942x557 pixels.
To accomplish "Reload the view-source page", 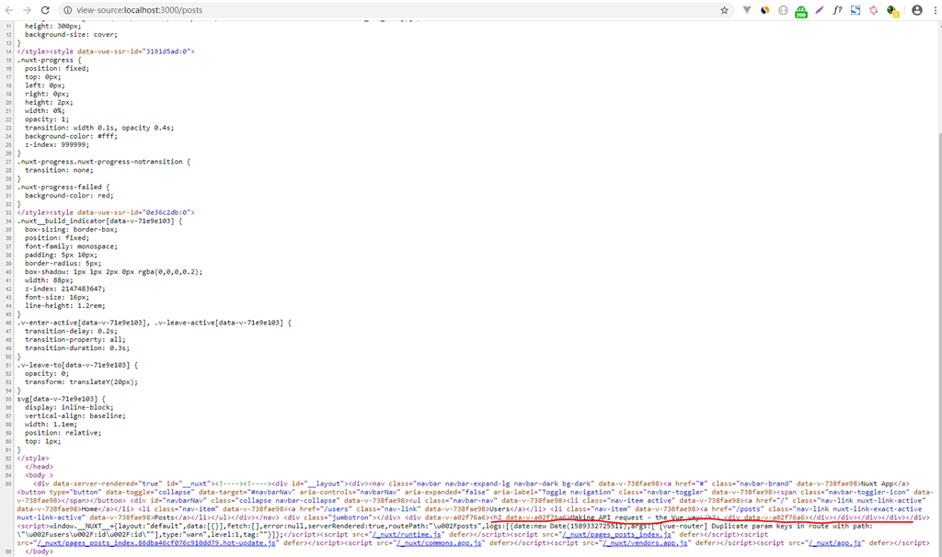I will 45,10.
